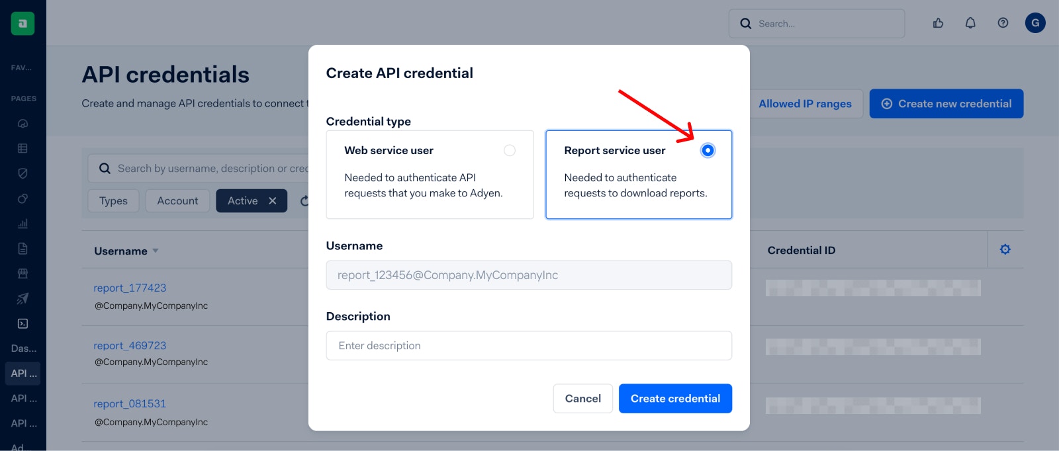This screenshot has height=451, width=1059.
Task: Click Create credential button
Action: click(x=675, y=399)
